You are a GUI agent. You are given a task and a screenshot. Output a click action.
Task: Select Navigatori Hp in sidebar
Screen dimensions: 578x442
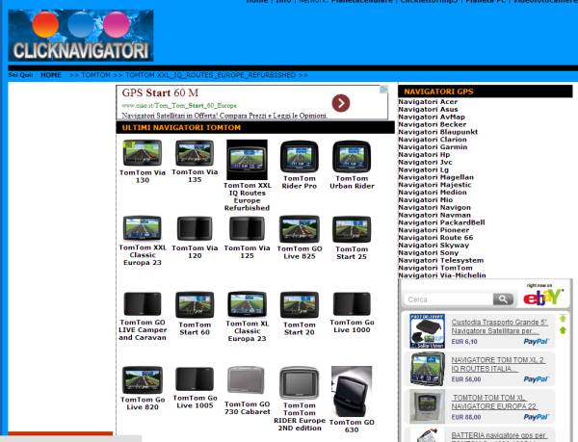point(424,155)
